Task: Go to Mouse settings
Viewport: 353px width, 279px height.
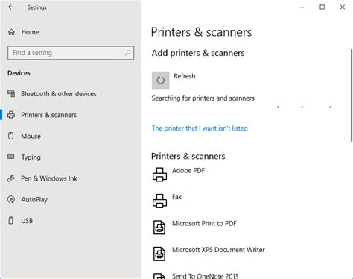Action: [x=31, y=136]
